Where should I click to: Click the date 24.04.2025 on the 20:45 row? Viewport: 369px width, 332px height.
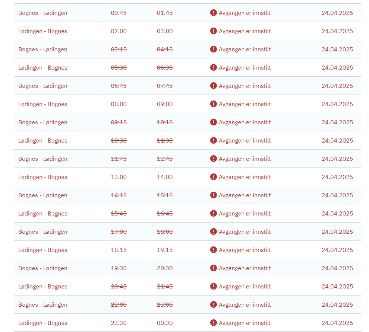point(337,287)
